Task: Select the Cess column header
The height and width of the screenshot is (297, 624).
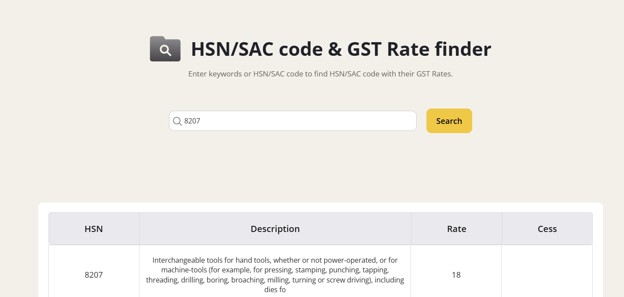Action: [547, 229]
